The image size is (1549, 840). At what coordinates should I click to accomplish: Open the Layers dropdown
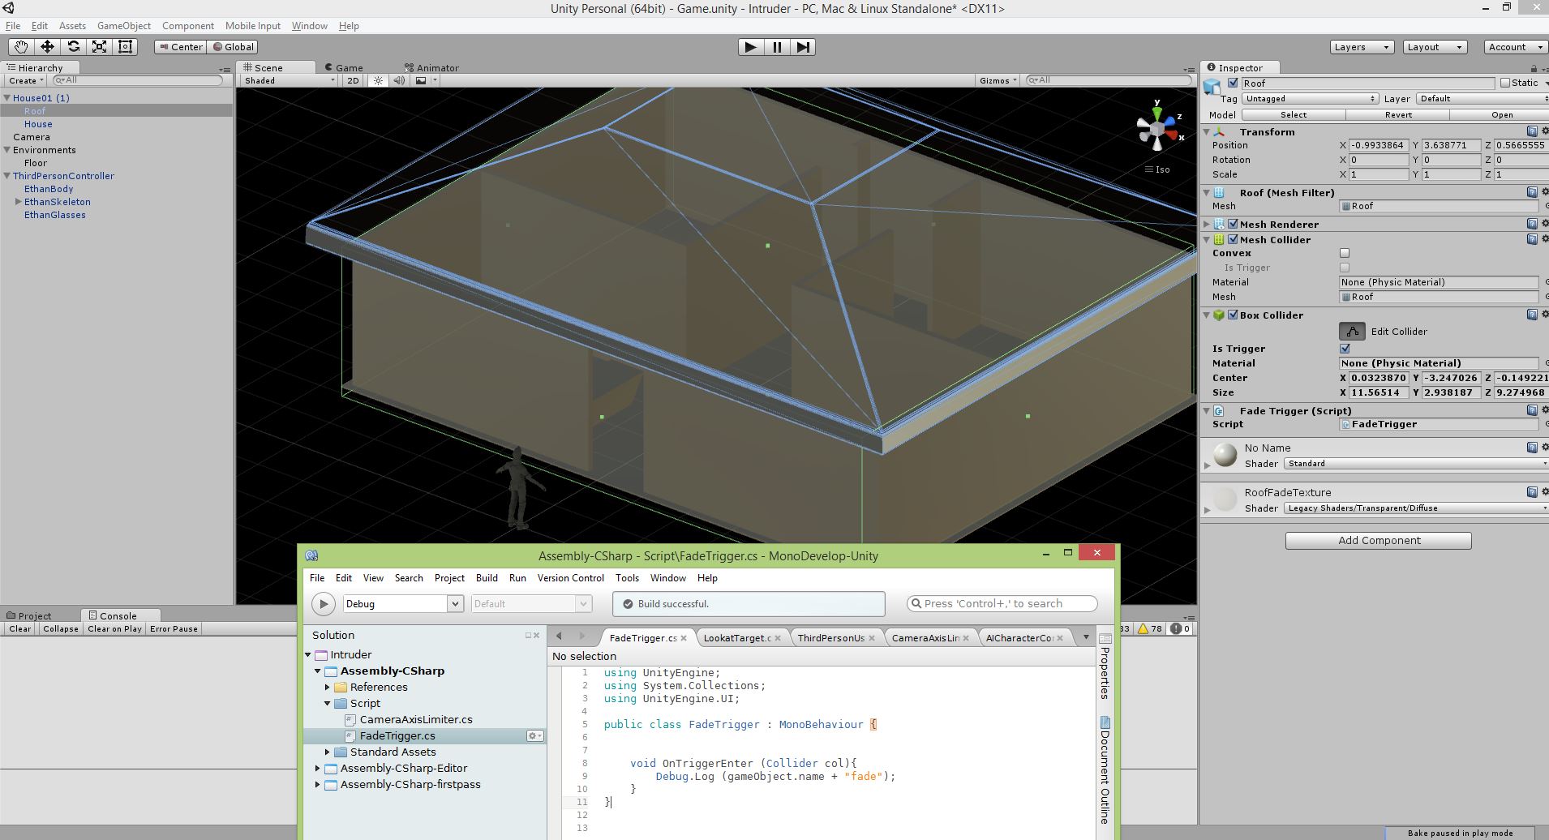(x=1362, y=47)
